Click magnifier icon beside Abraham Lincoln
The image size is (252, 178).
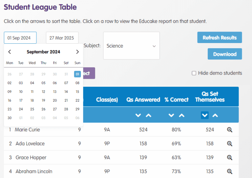[230, 171]
